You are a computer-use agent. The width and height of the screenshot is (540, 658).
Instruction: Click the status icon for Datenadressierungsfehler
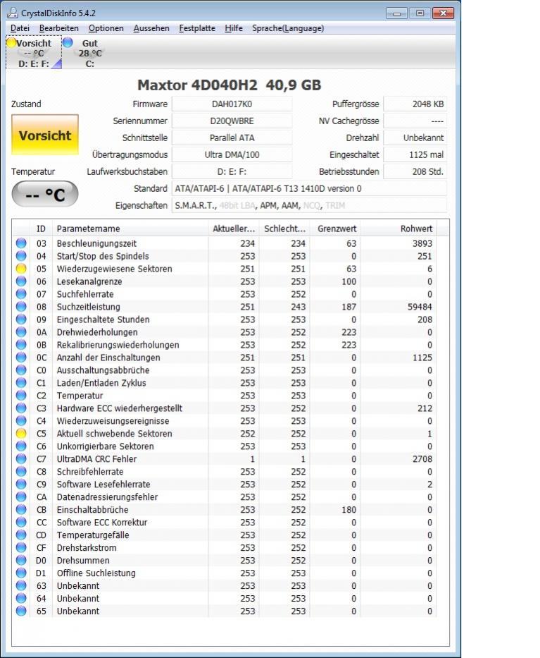click(21, 496)
